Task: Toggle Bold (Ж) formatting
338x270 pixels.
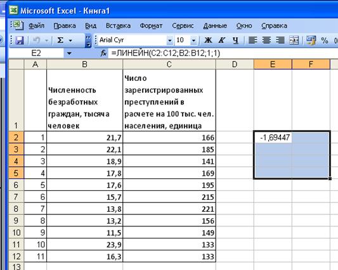Action: click(x=208, y=40)
